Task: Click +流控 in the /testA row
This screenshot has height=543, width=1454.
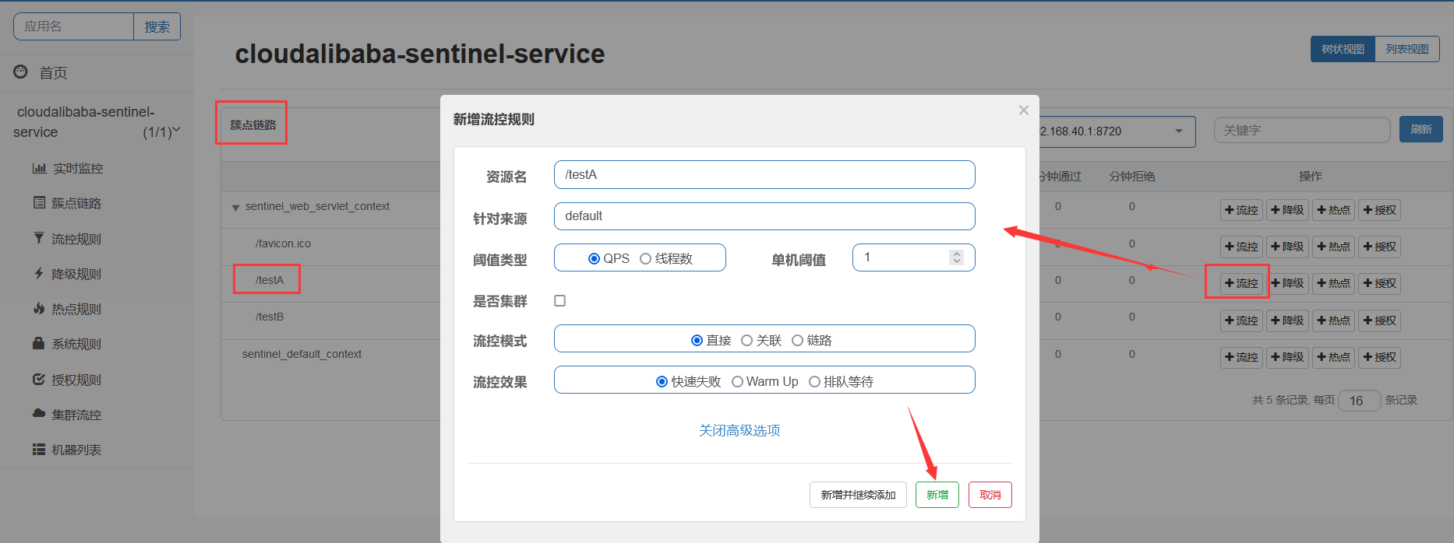Action: (1241, 283)
